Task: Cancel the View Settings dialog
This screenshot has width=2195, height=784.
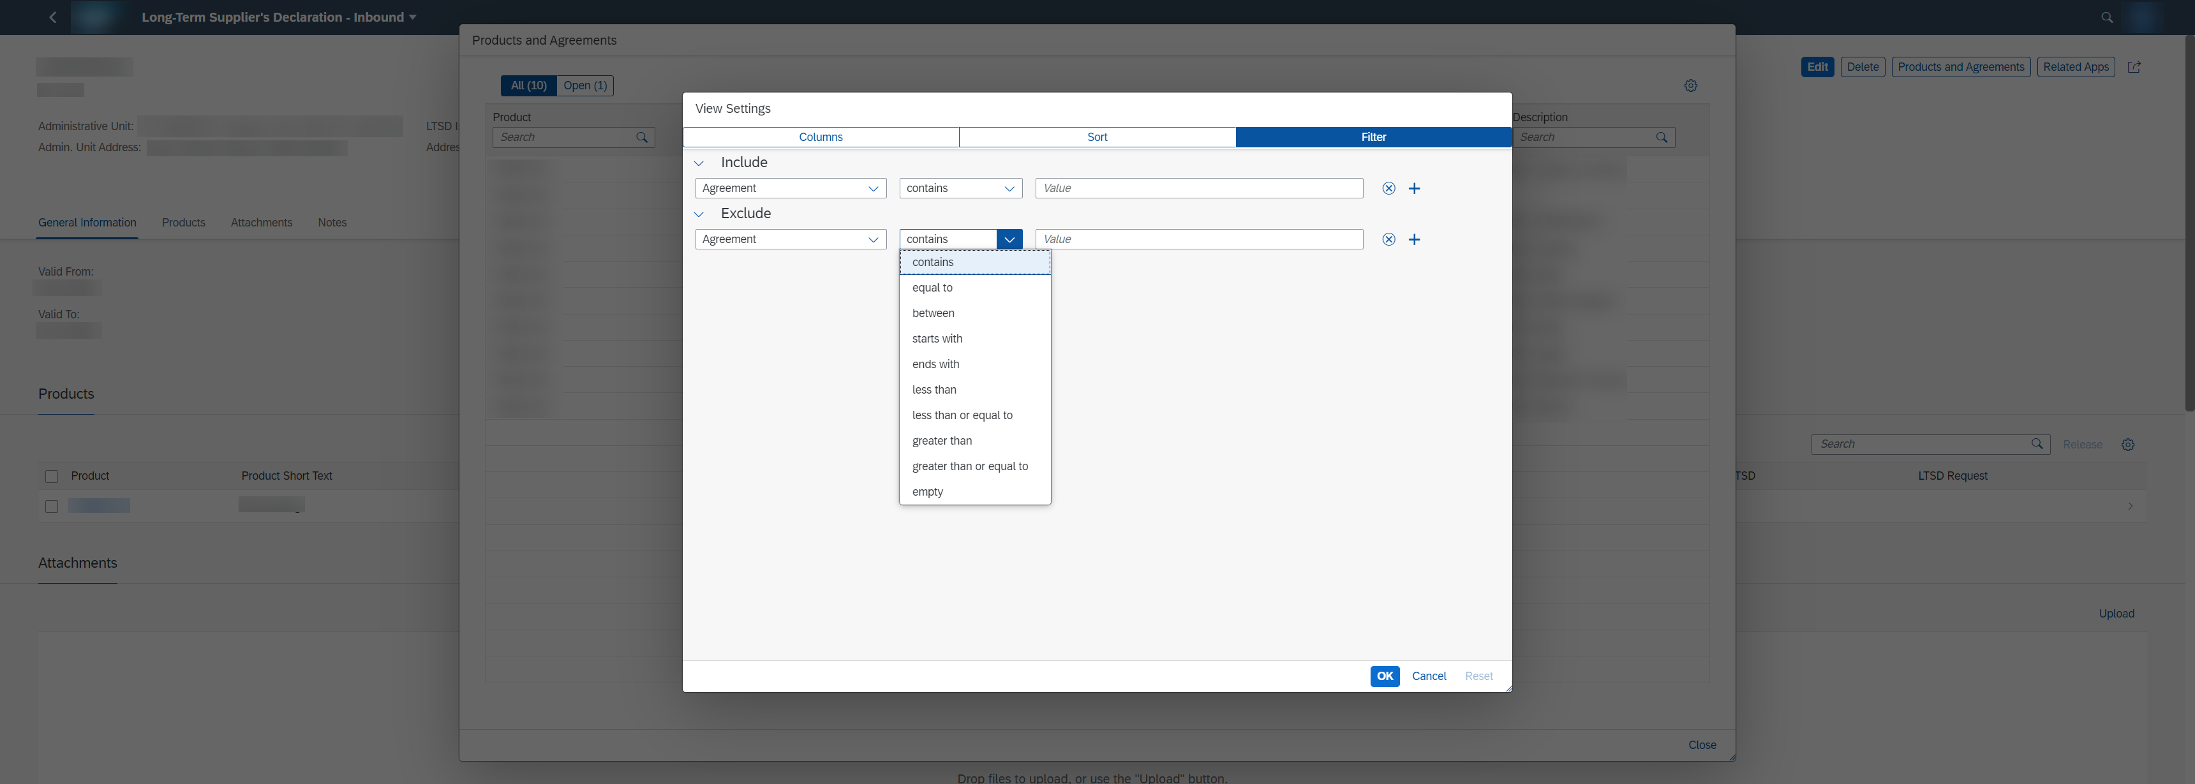Action: tap(1429, 677)
